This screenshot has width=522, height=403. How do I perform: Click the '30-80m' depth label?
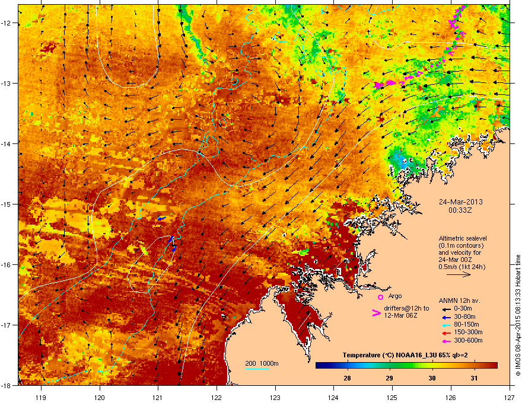pos(464,316)
